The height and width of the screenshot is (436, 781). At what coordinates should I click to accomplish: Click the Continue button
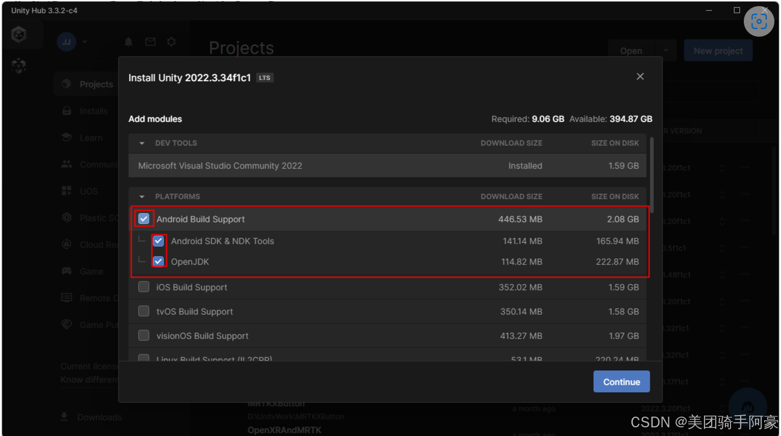point(622,381)
